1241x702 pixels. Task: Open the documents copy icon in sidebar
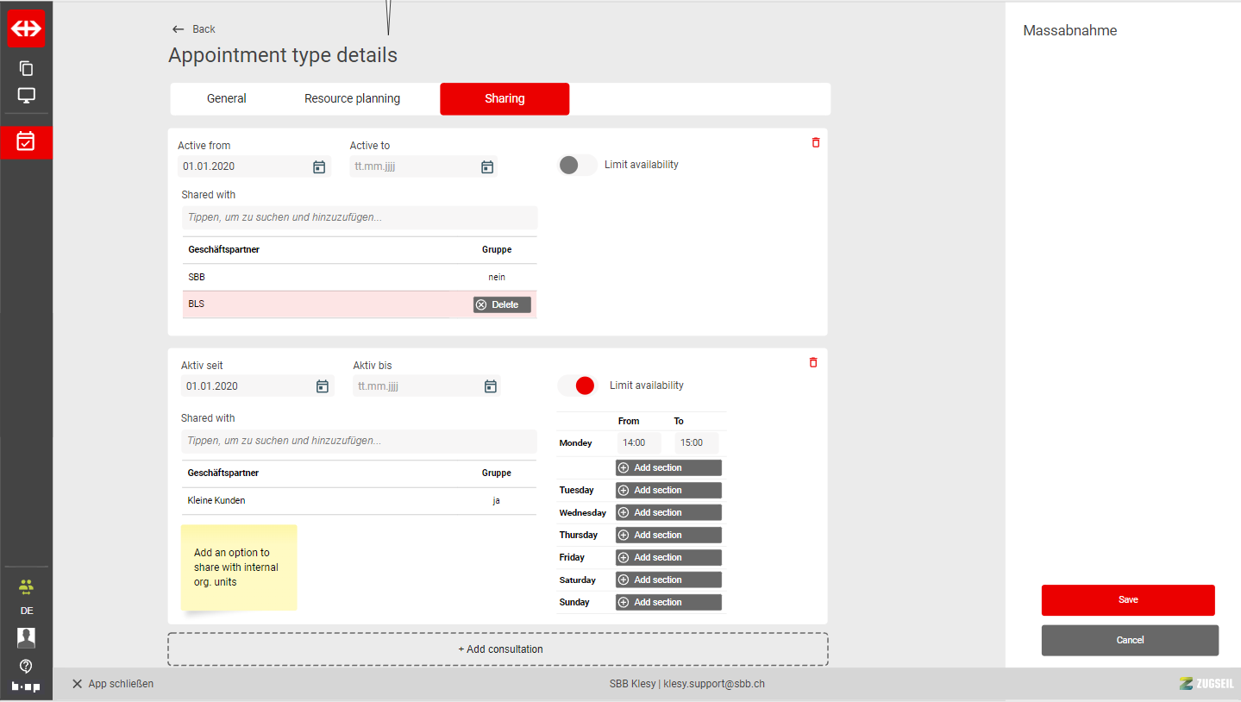(x=26, y=68)
